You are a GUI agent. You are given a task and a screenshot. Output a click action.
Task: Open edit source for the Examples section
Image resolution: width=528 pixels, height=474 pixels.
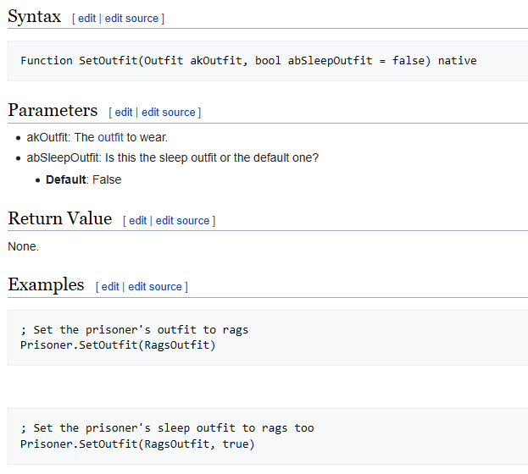(155, 286)
